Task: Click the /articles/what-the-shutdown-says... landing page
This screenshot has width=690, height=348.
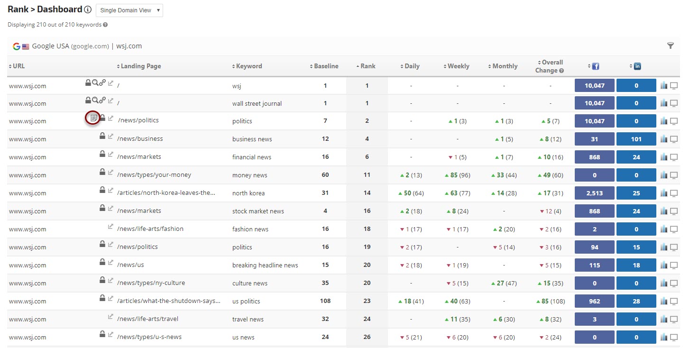Action: [169, 301]
